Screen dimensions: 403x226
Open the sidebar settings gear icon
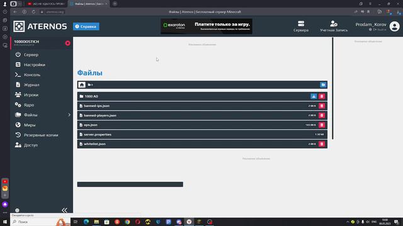click(x=17, y=210)
